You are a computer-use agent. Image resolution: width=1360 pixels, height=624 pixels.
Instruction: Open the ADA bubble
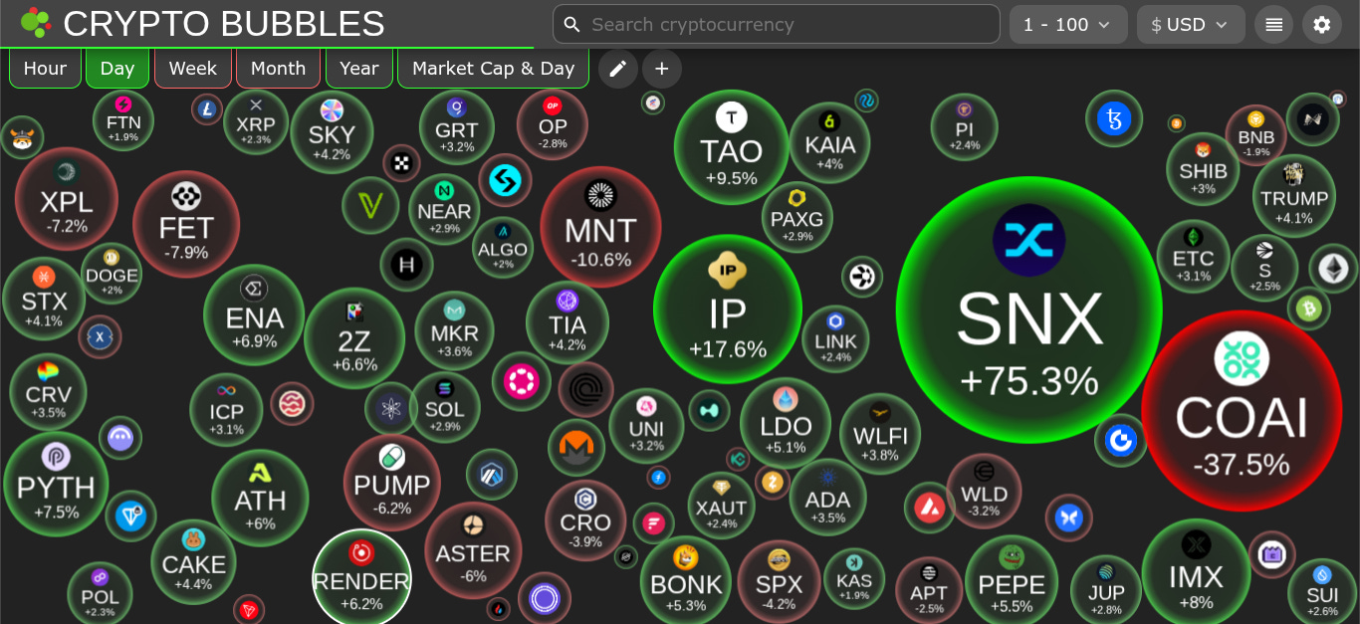point(827,497)
